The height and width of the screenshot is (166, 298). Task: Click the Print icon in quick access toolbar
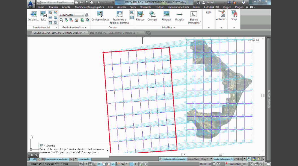[92, 2]
